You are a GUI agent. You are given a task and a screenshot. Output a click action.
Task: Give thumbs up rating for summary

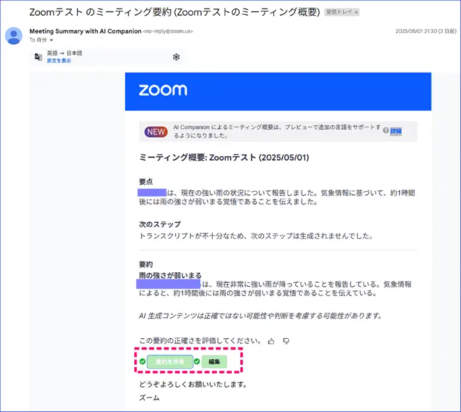[271, 341]
